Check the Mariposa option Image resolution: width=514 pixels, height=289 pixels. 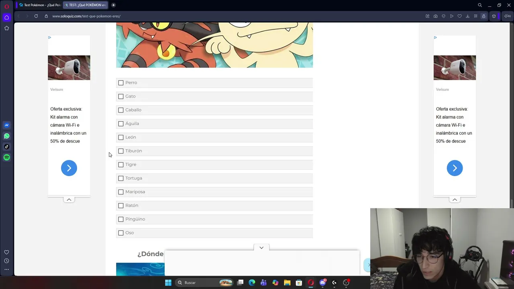(121, 192)
